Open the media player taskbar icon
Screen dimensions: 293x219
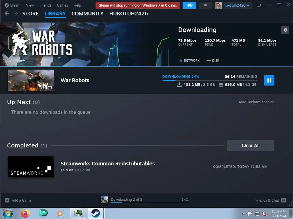pyautogui.click(x=60, y=213)
